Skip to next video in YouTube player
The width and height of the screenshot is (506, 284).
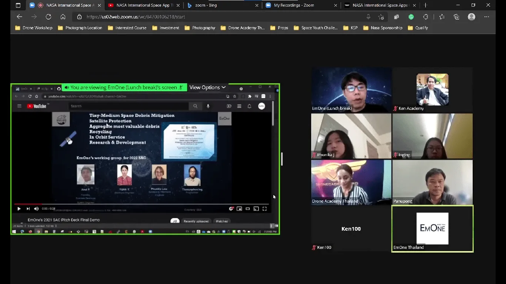(28, 209)
